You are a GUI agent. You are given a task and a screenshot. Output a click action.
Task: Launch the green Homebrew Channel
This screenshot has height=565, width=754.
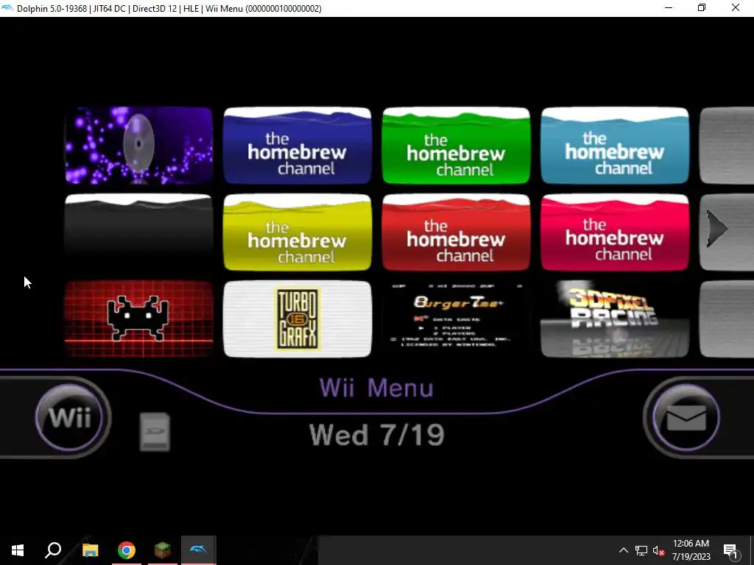(456, 146)
